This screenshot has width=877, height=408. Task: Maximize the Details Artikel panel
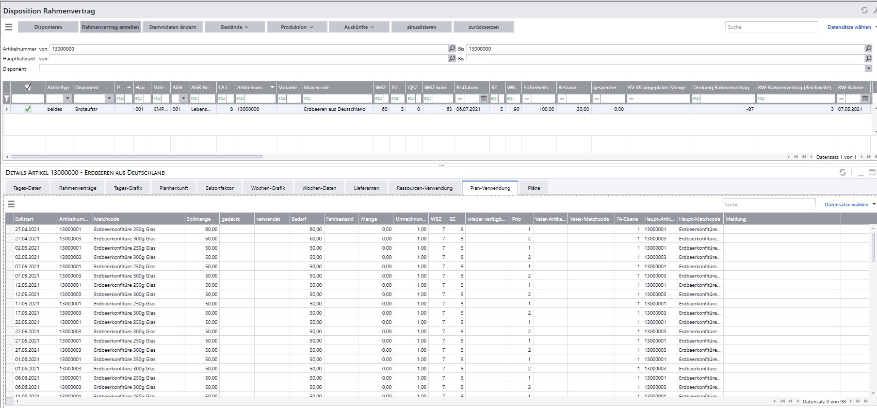tap(872, 173)
